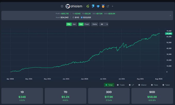The width and height of the screenshot is (175, 105).
Task: Click the 65,685 current value label
Action: pos(169,34)
